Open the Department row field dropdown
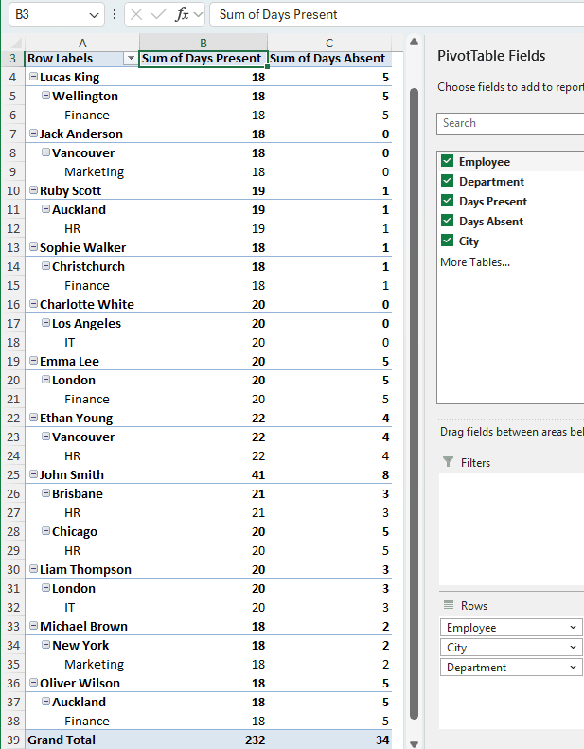584x749 pixels. point(574,668)
